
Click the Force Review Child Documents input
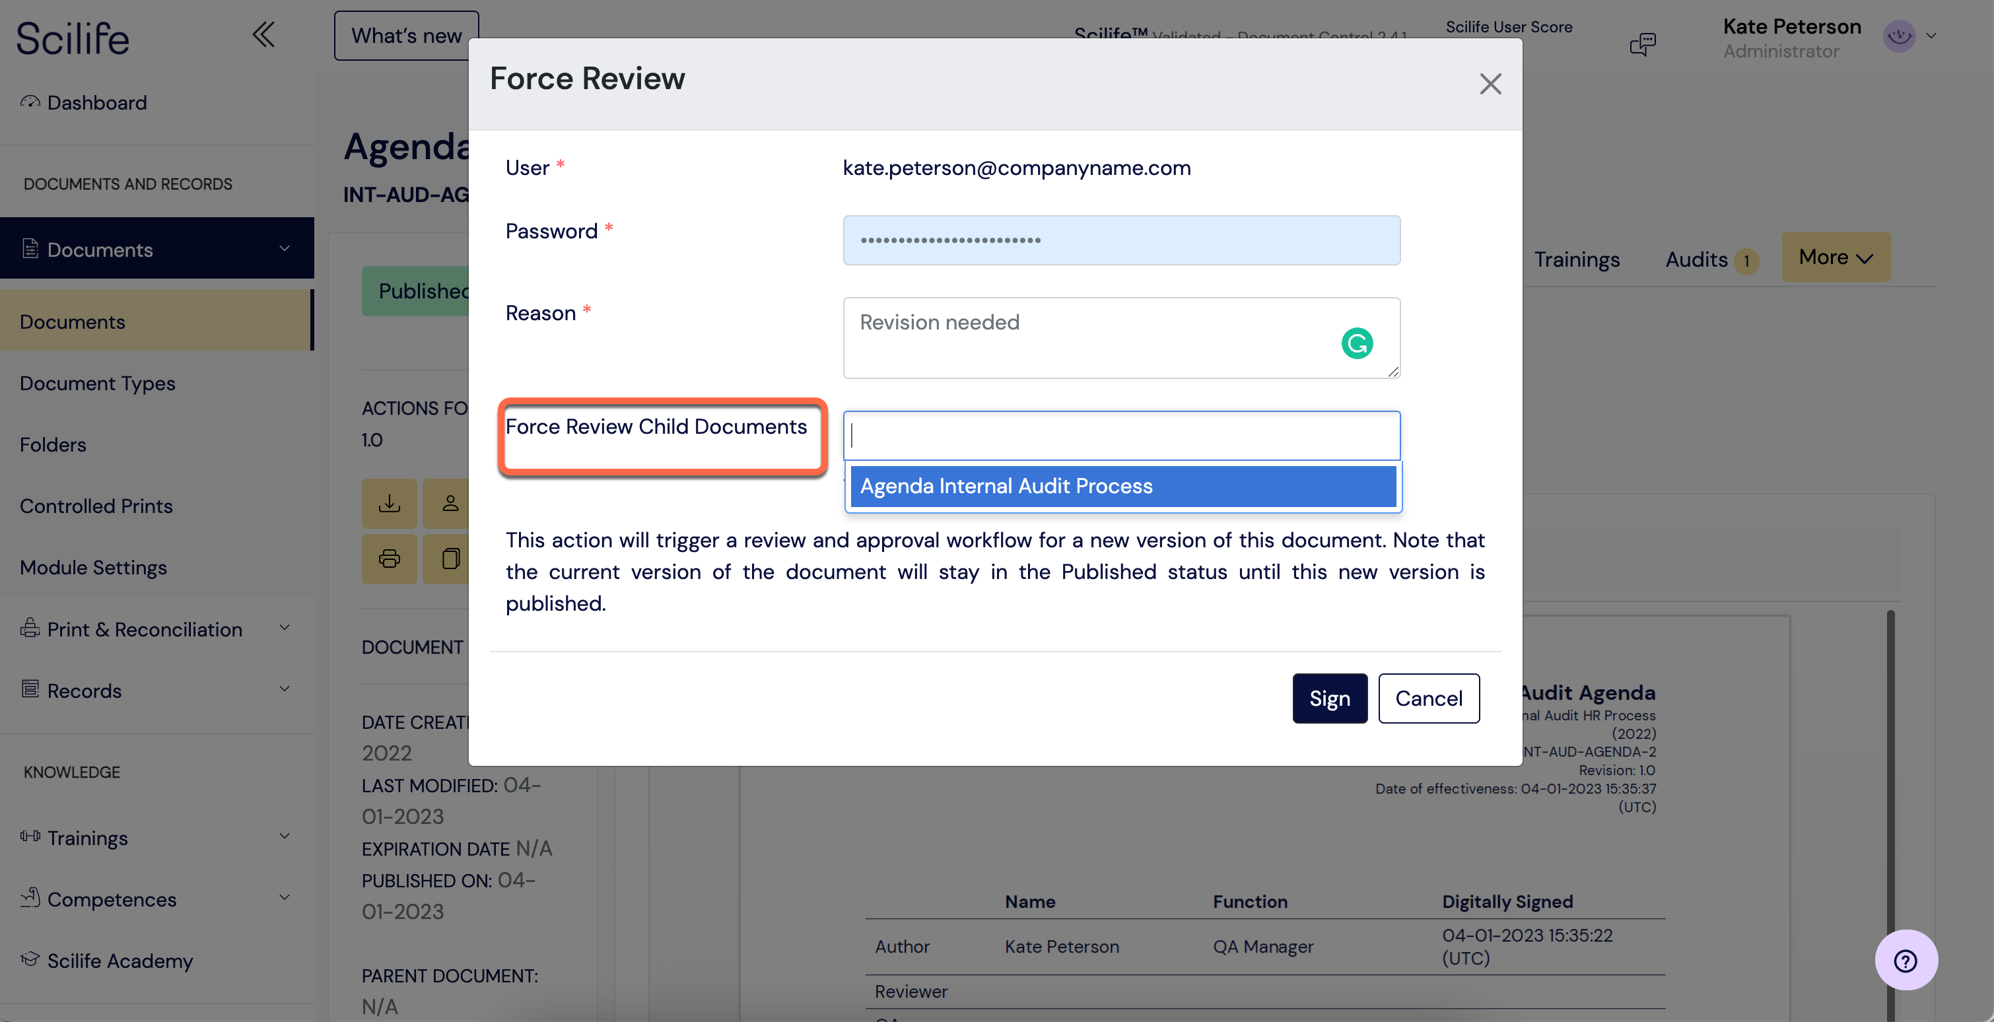pyautogui.click(x=1121, y=435)
